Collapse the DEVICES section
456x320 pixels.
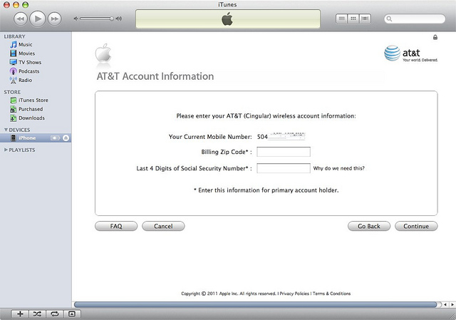coord(6,130)
